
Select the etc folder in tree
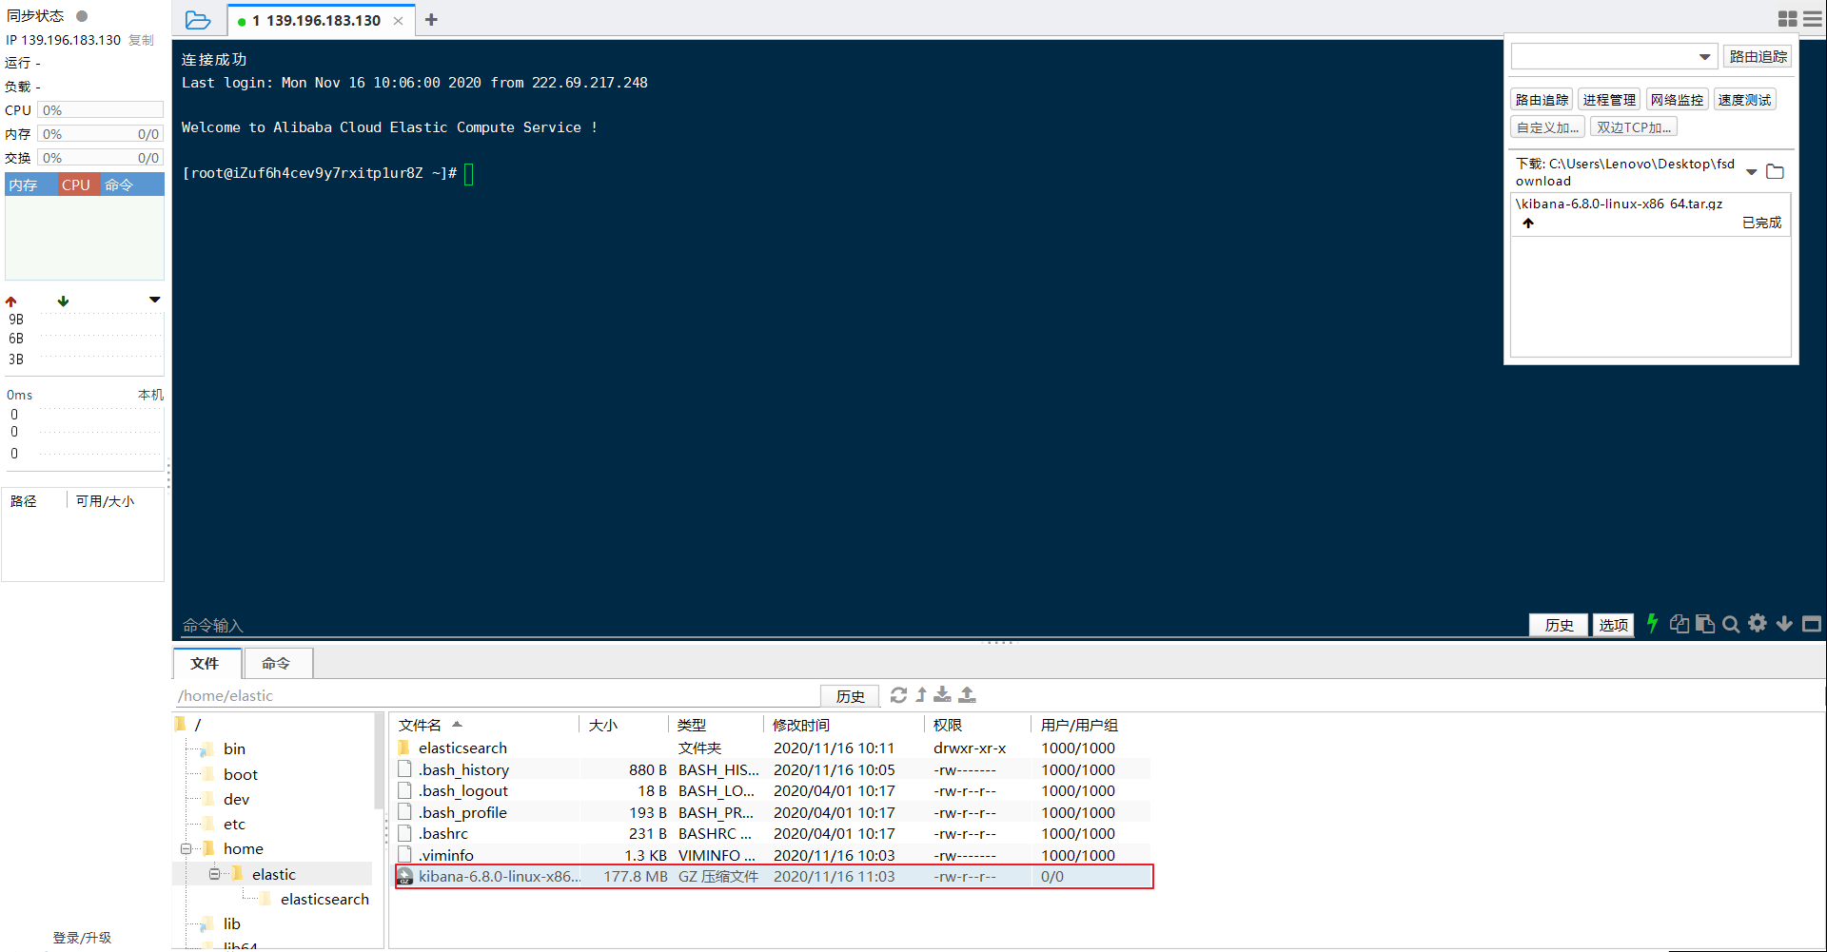tap(234, 824)
